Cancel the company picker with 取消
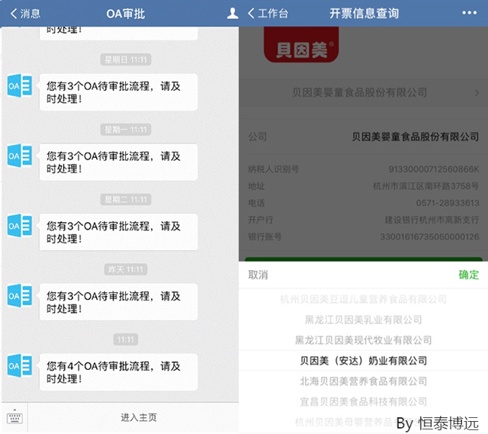Screen dimensions: 488x434 pos(258,275)
